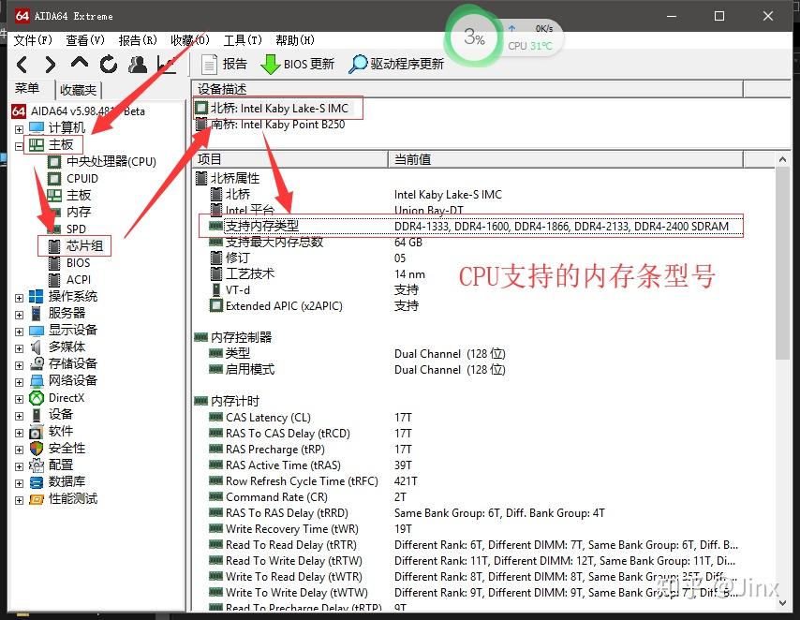Click the user/community icon in the toolbar

[137, 65]
